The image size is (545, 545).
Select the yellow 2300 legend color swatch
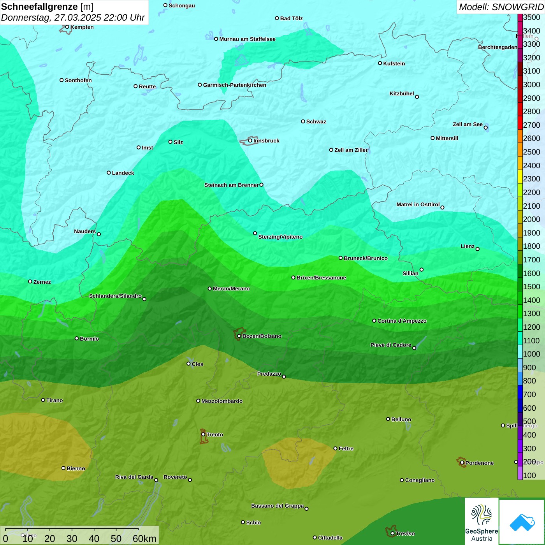pyautogui.click(x=520, y=176)
